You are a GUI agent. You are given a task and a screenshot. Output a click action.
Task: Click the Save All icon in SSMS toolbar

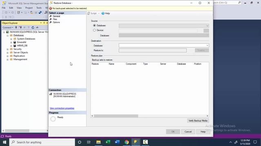pos(40,13)
